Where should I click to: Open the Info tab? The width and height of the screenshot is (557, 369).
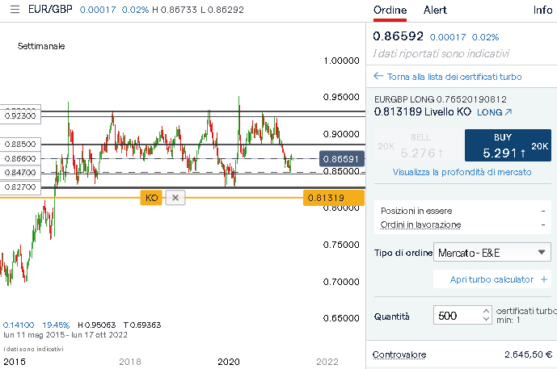tap(542, 10)
